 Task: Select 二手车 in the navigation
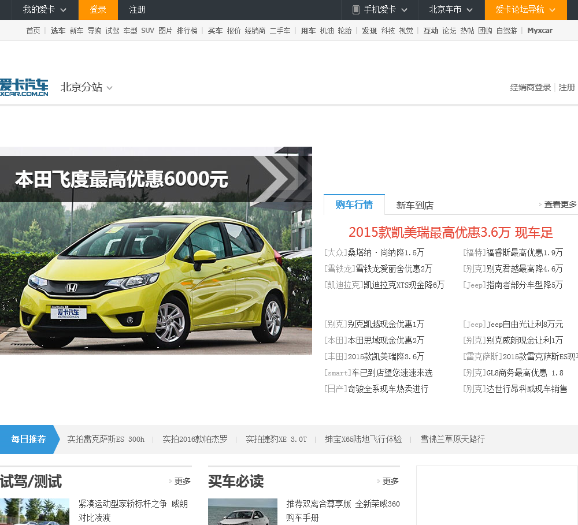point(280,31)
